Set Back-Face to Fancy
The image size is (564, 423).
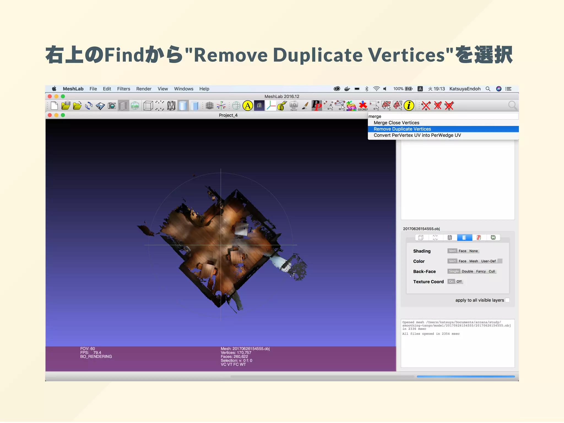point(481,272)
